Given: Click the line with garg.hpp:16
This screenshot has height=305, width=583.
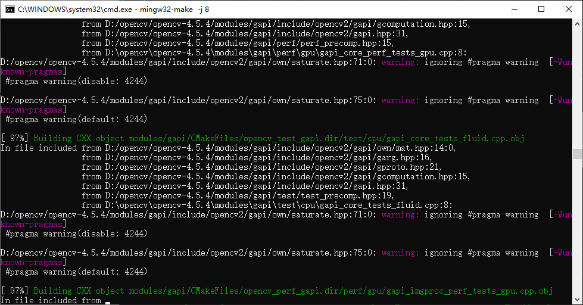Looking at the screenshot, I should click(x=257, y=157).
